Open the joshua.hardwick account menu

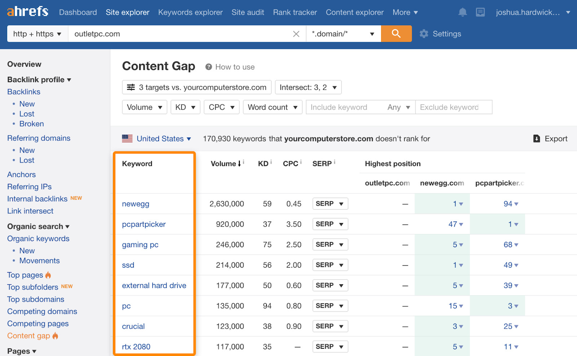tap(533, 12)
